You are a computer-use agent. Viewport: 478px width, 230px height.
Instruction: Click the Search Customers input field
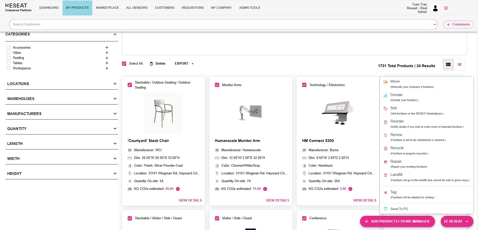pos(220,24)
